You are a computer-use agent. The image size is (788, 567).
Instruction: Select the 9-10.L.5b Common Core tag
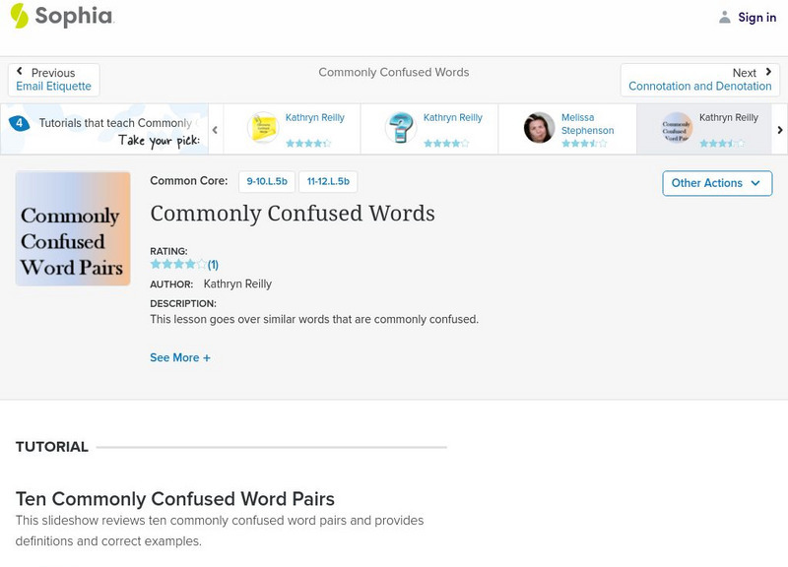click(x=267, y=181)
